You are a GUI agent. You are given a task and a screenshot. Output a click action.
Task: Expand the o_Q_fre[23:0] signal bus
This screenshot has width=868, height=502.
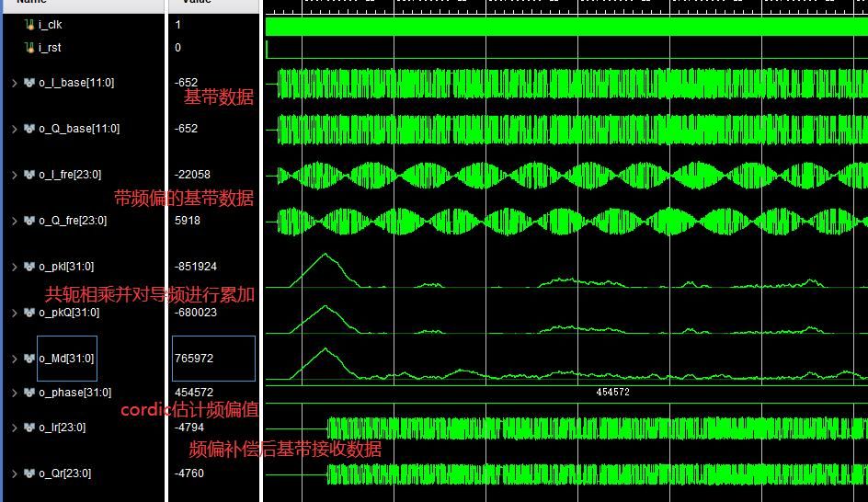pos(15,221)
